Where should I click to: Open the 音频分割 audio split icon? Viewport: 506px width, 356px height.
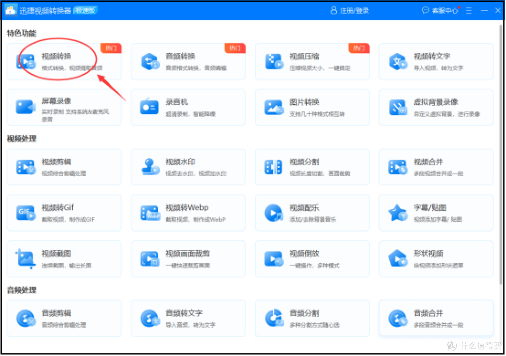click(274, 318)
